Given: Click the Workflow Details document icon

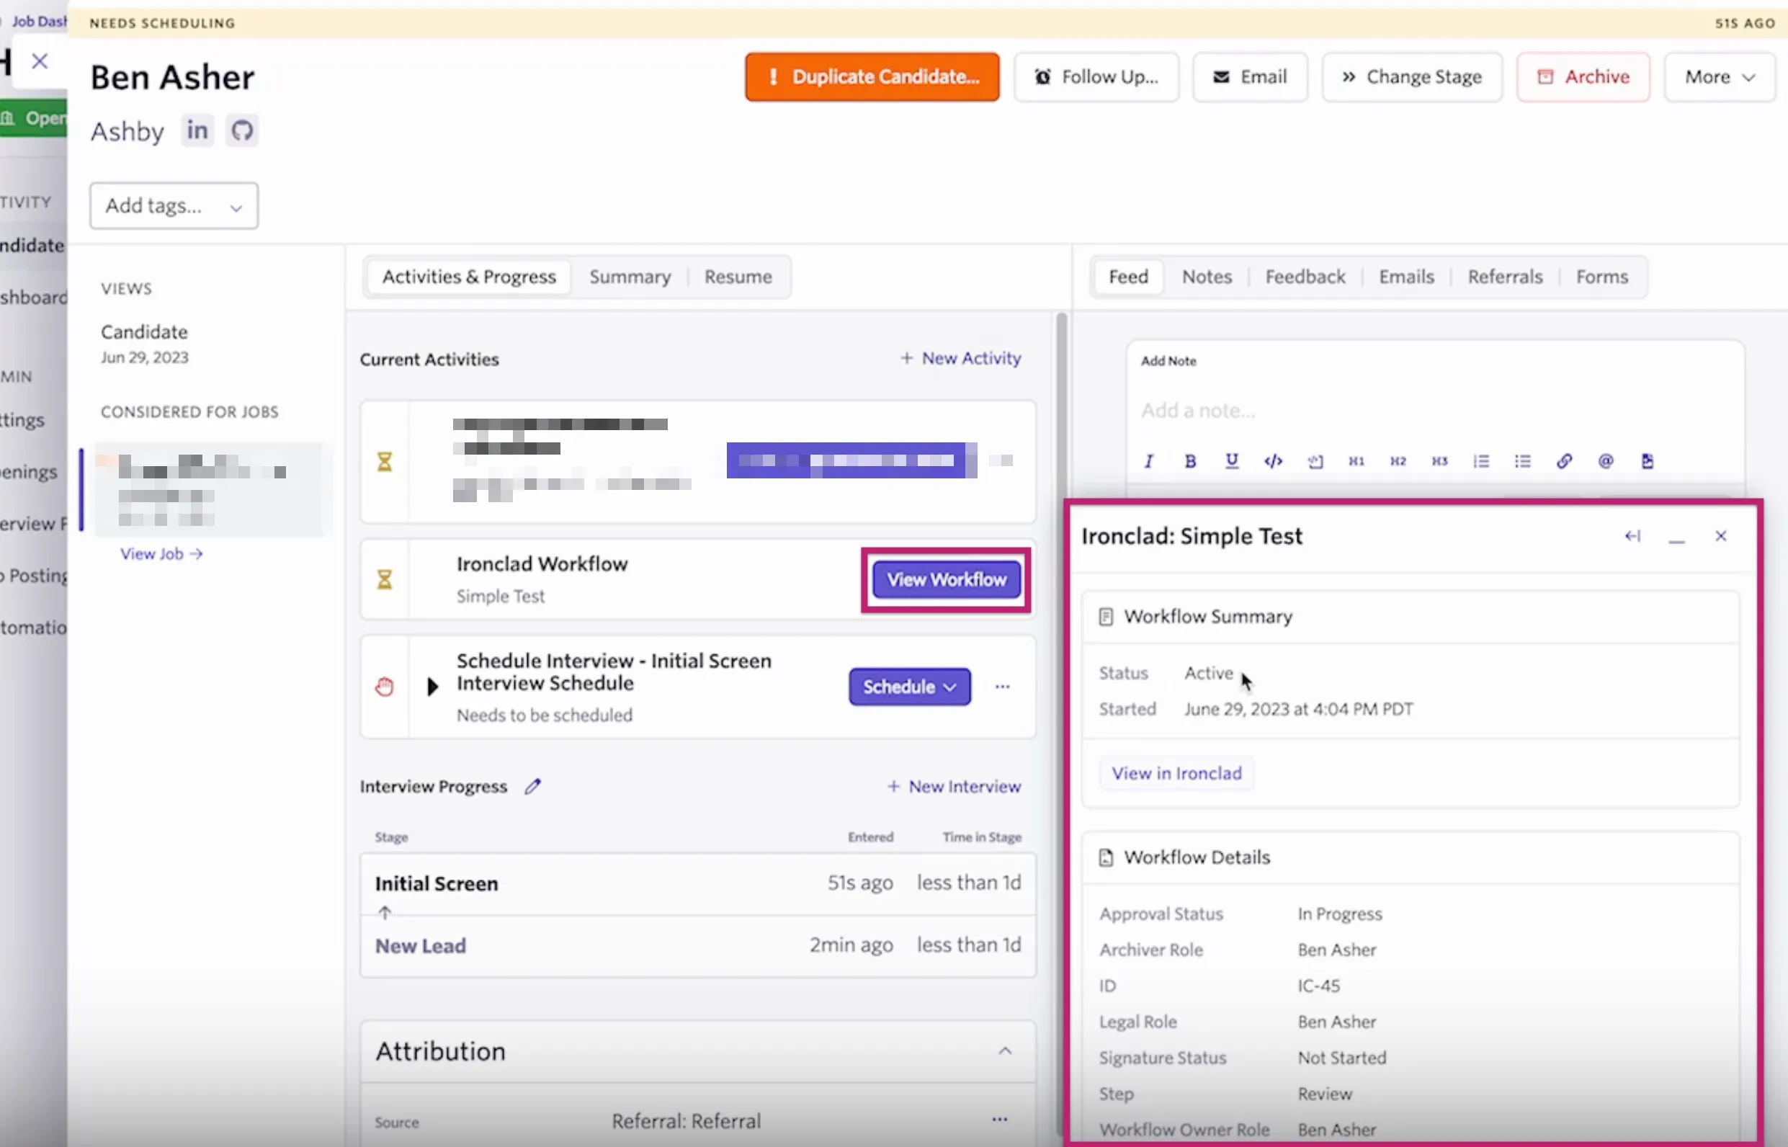Looking at the screenshot, I should click(1106, 857).
